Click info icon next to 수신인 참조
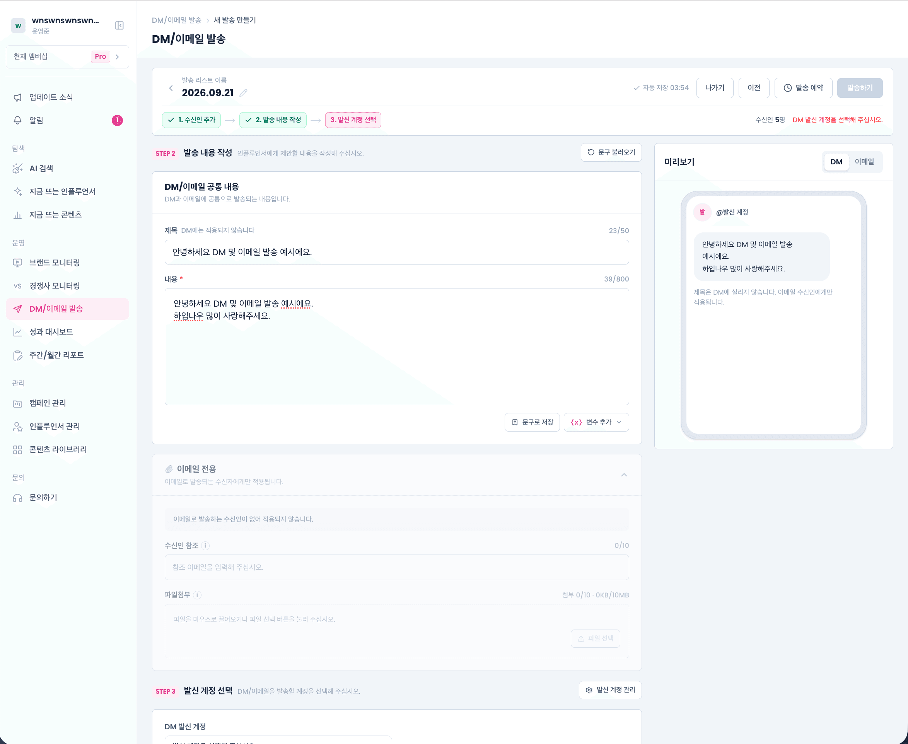The image size is (908, 744). click(205, 546)
